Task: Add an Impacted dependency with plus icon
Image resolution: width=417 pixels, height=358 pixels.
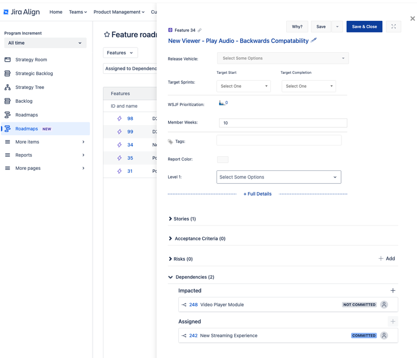Action: (393, 290)
